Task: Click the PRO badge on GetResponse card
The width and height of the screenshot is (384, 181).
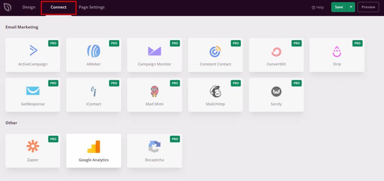Action: 53,83
